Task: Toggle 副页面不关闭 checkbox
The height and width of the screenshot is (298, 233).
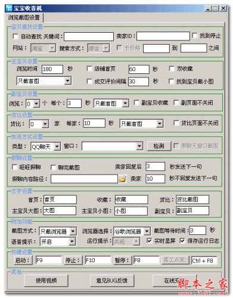Action: [x=176, y=103]
